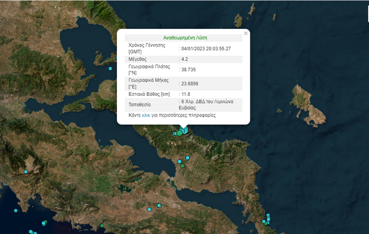This screenshot has width=369, height=234.
Task: Select the right marker of the lower-center pair
Action: (x=159, y=206)
